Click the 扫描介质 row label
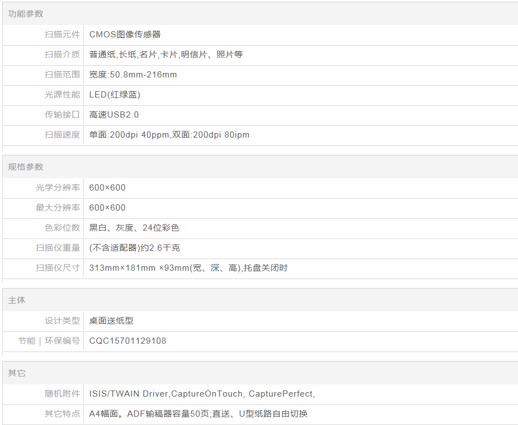The height and width of the screenshot is (425, 518). (62, 55)
